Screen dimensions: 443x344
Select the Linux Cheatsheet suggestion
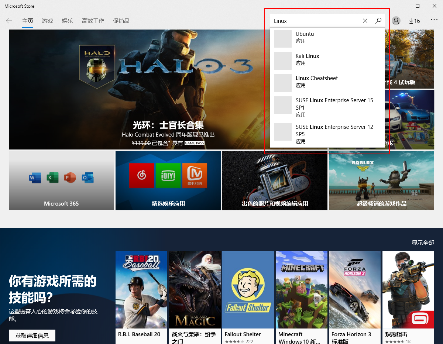[327, 83]
